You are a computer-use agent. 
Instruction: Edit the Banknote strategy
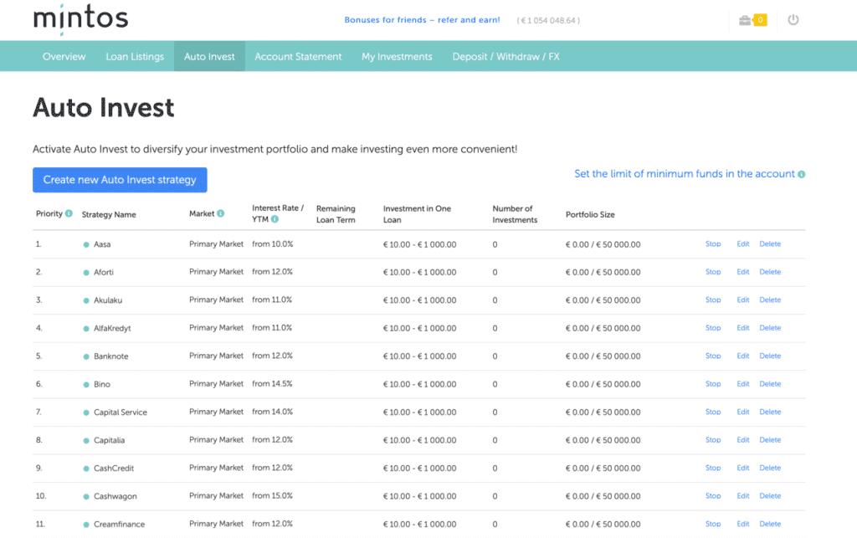[x=743, y=356]
